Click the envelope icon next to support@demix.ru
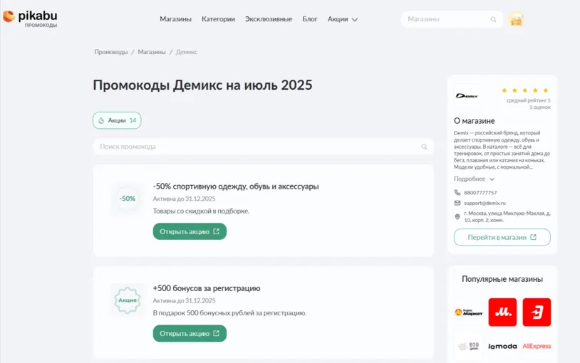Screen dimensions: 580x363 click(457, 203)
